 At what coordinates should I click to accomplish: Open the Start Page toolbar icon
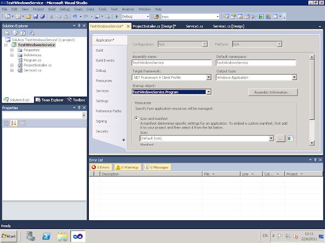(x=261, y=17)
